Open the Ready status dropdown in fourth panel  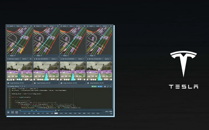coord(92,56)
